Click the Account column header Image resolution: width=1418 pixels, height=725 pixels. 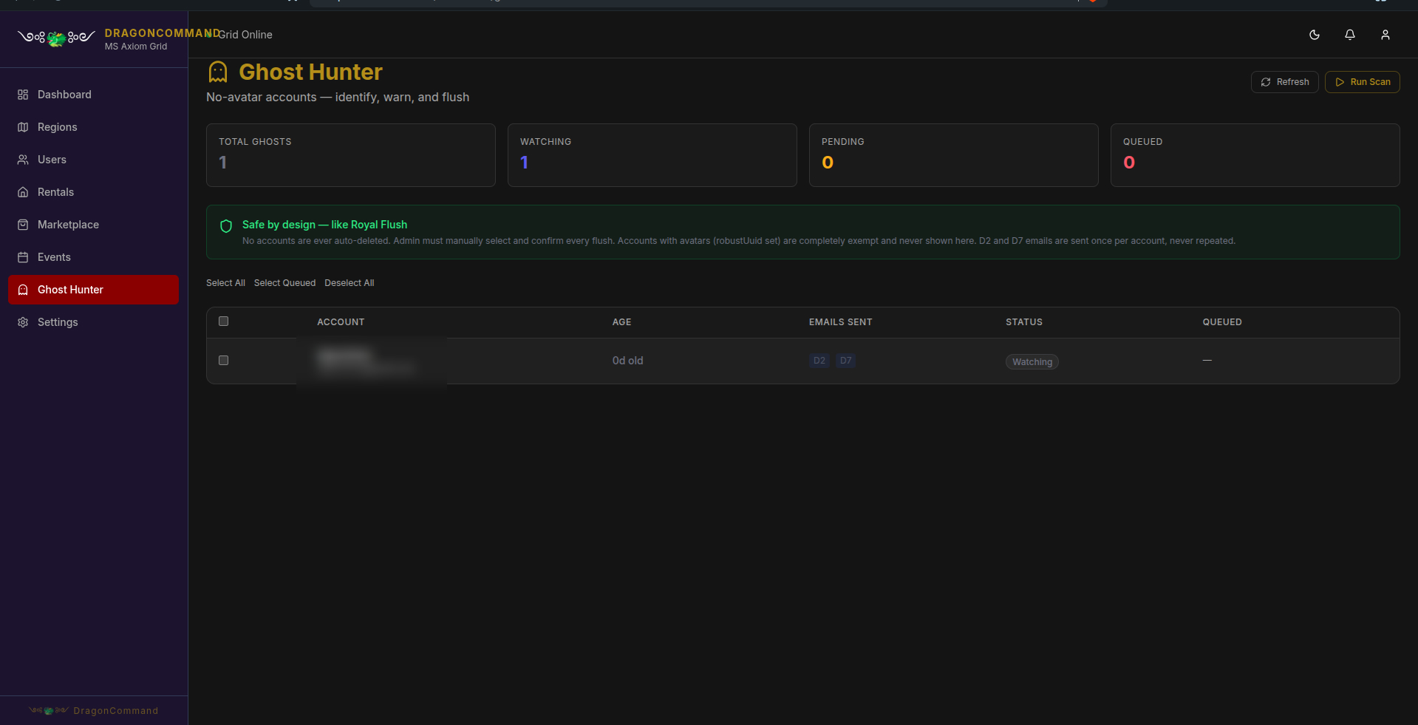pos(341,322)
